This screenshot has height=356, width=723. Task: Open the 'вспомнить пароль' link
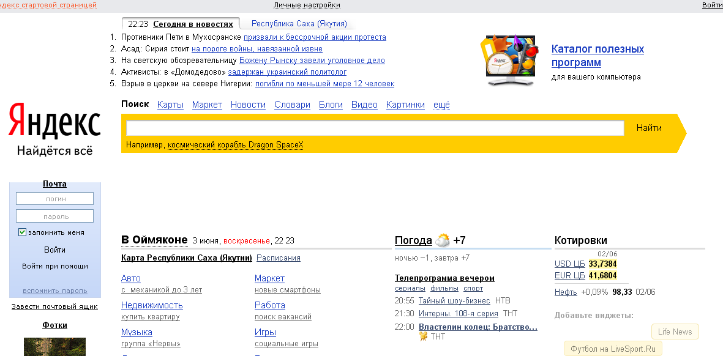point(55,291)
